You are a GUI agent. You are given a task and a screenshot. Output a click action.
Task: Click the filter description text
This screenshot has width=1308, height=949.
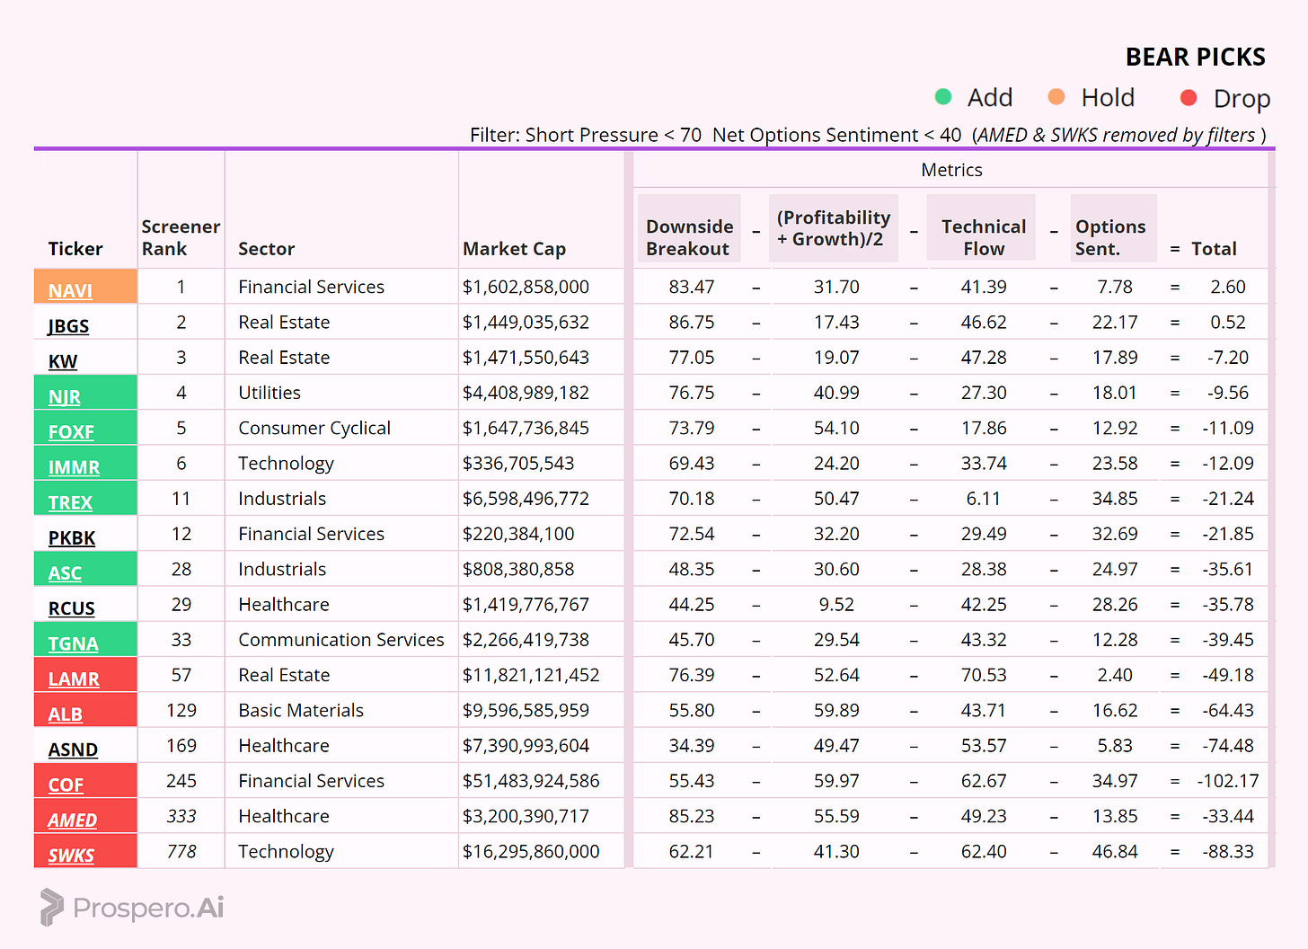(867, 135)
